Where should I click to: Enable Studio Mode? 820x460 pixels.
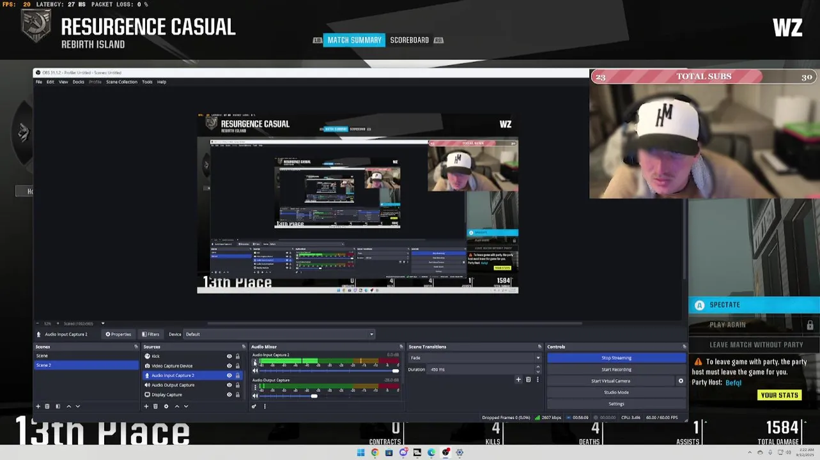[616, 392]
